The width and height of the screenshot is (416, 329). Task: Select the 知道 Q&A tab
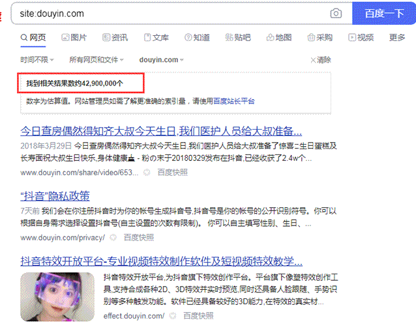[196, 38]
